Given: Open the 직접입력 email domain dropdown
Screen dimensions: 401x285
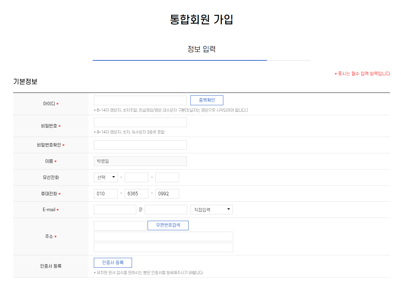Looking at the screenshot, I should [x=211, y=209].
